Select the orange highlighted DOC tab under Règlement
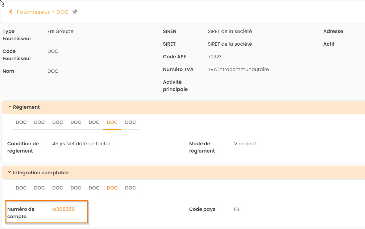The width and height of the screenshot is (365, 229). [x=112, y=122]
